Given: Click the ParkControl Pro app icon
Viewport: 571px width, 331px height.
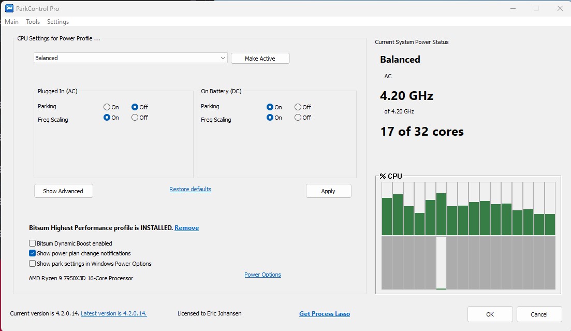Looking at the screenshot, I should tap(9, 8).
